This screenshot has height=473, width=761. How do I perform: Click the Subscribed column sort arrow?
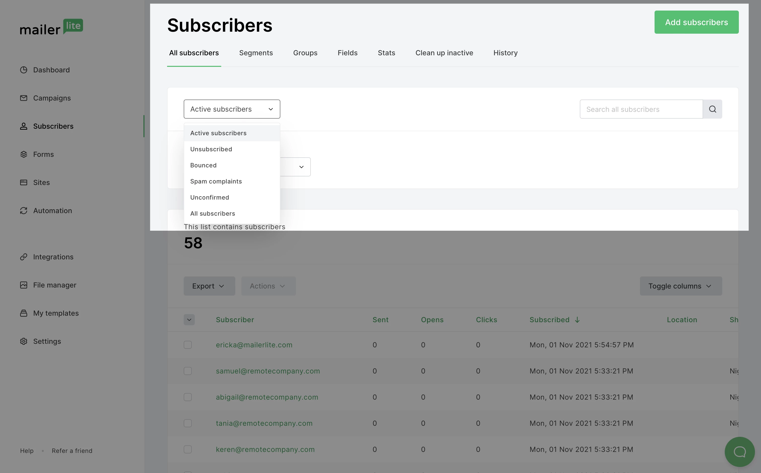(577, 320)
